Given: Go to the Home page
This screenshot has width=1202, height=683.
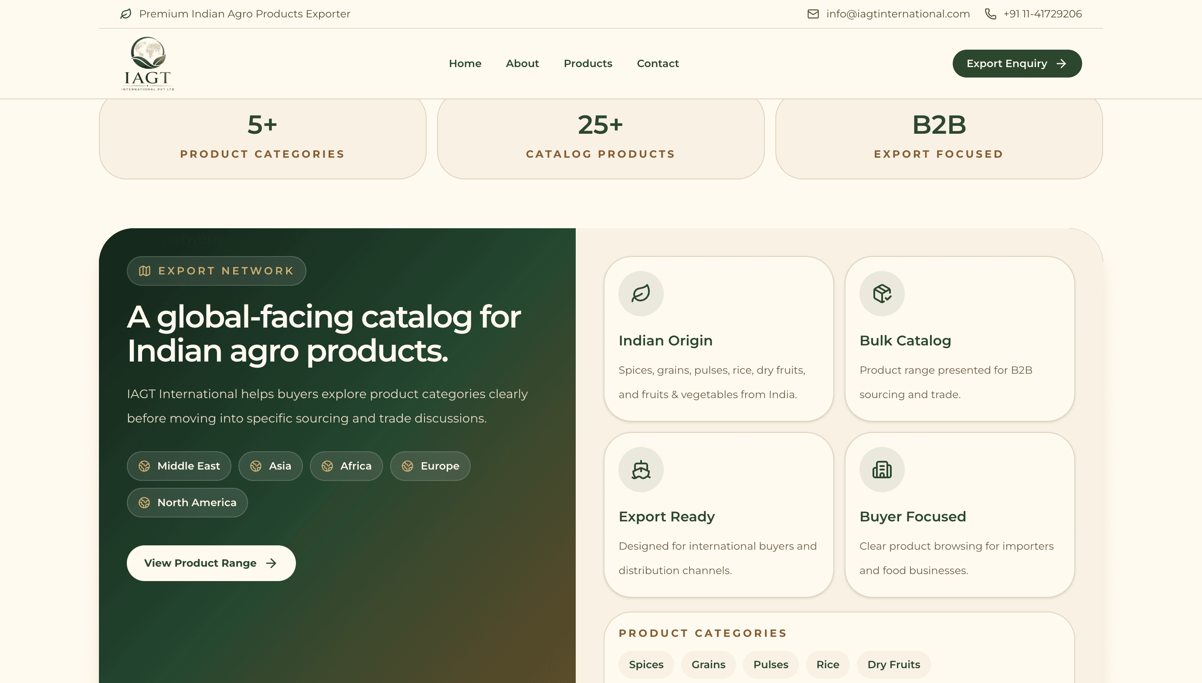Looking at the screenshot, I should pos(465,63).
